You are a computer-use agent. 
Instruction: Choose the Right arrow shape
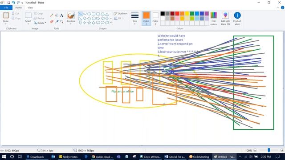(98, 18)
